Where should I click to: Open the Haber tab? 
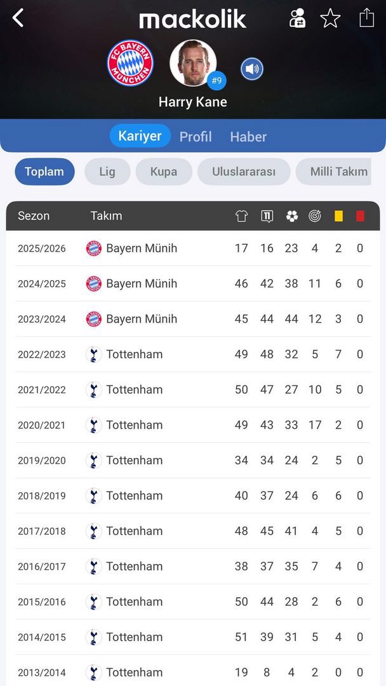click(248, 137)
